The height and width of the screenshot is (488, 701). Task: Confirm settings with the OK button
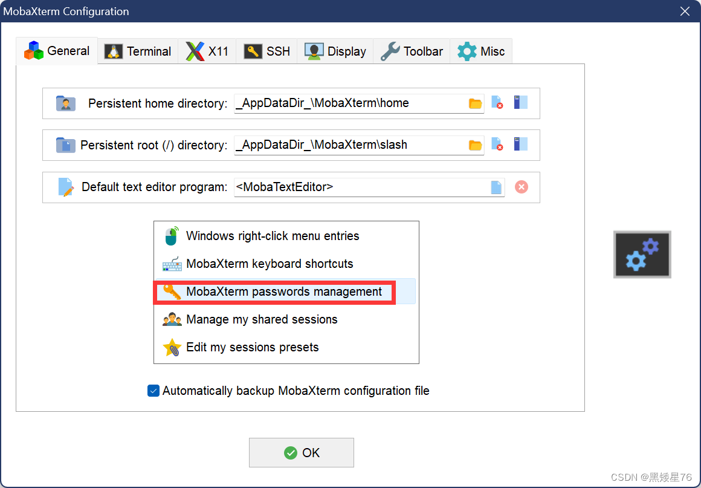(302, 453)
